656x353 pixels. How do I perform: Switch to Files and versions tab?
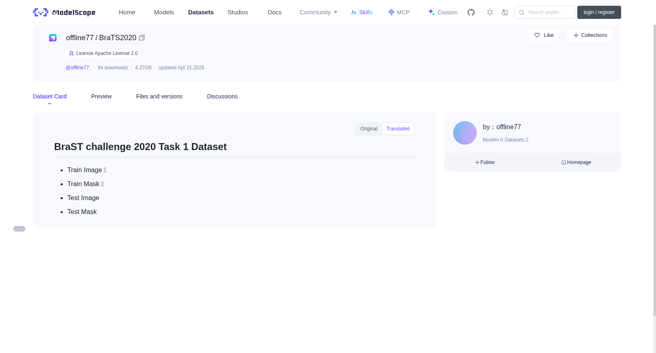(159, 96)
